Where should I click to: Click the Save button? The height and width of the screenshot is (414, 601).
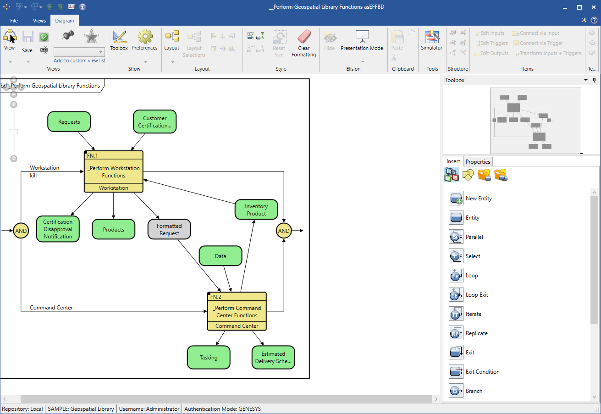[x=28, y=41]
